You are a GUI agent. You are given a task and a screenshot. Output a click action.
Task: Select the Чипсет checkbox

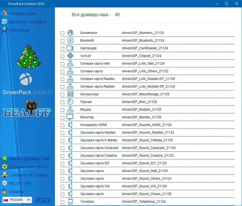click(62, 56)
